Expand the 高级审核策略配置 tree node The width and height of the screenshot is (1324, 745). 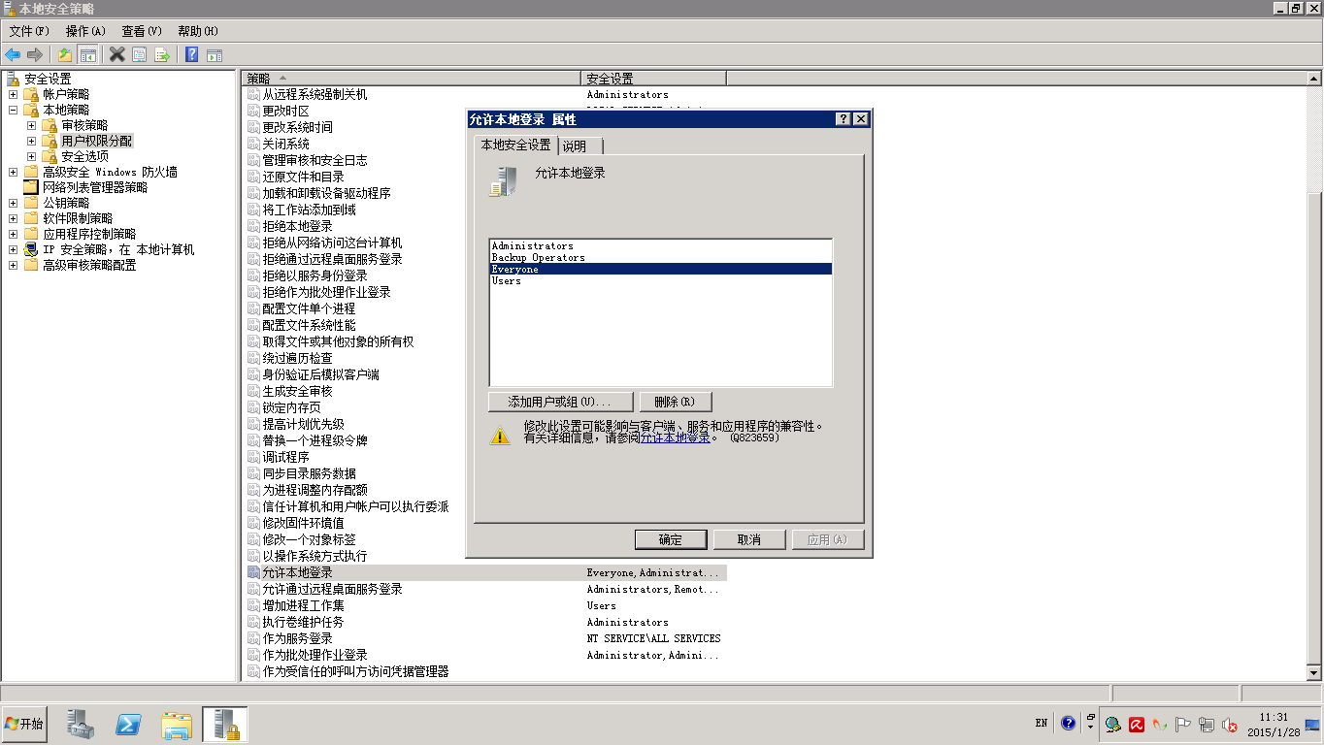pos(13,265)
